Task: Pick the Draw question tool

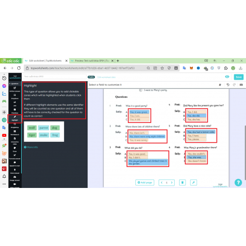Action: click(15, 150)
